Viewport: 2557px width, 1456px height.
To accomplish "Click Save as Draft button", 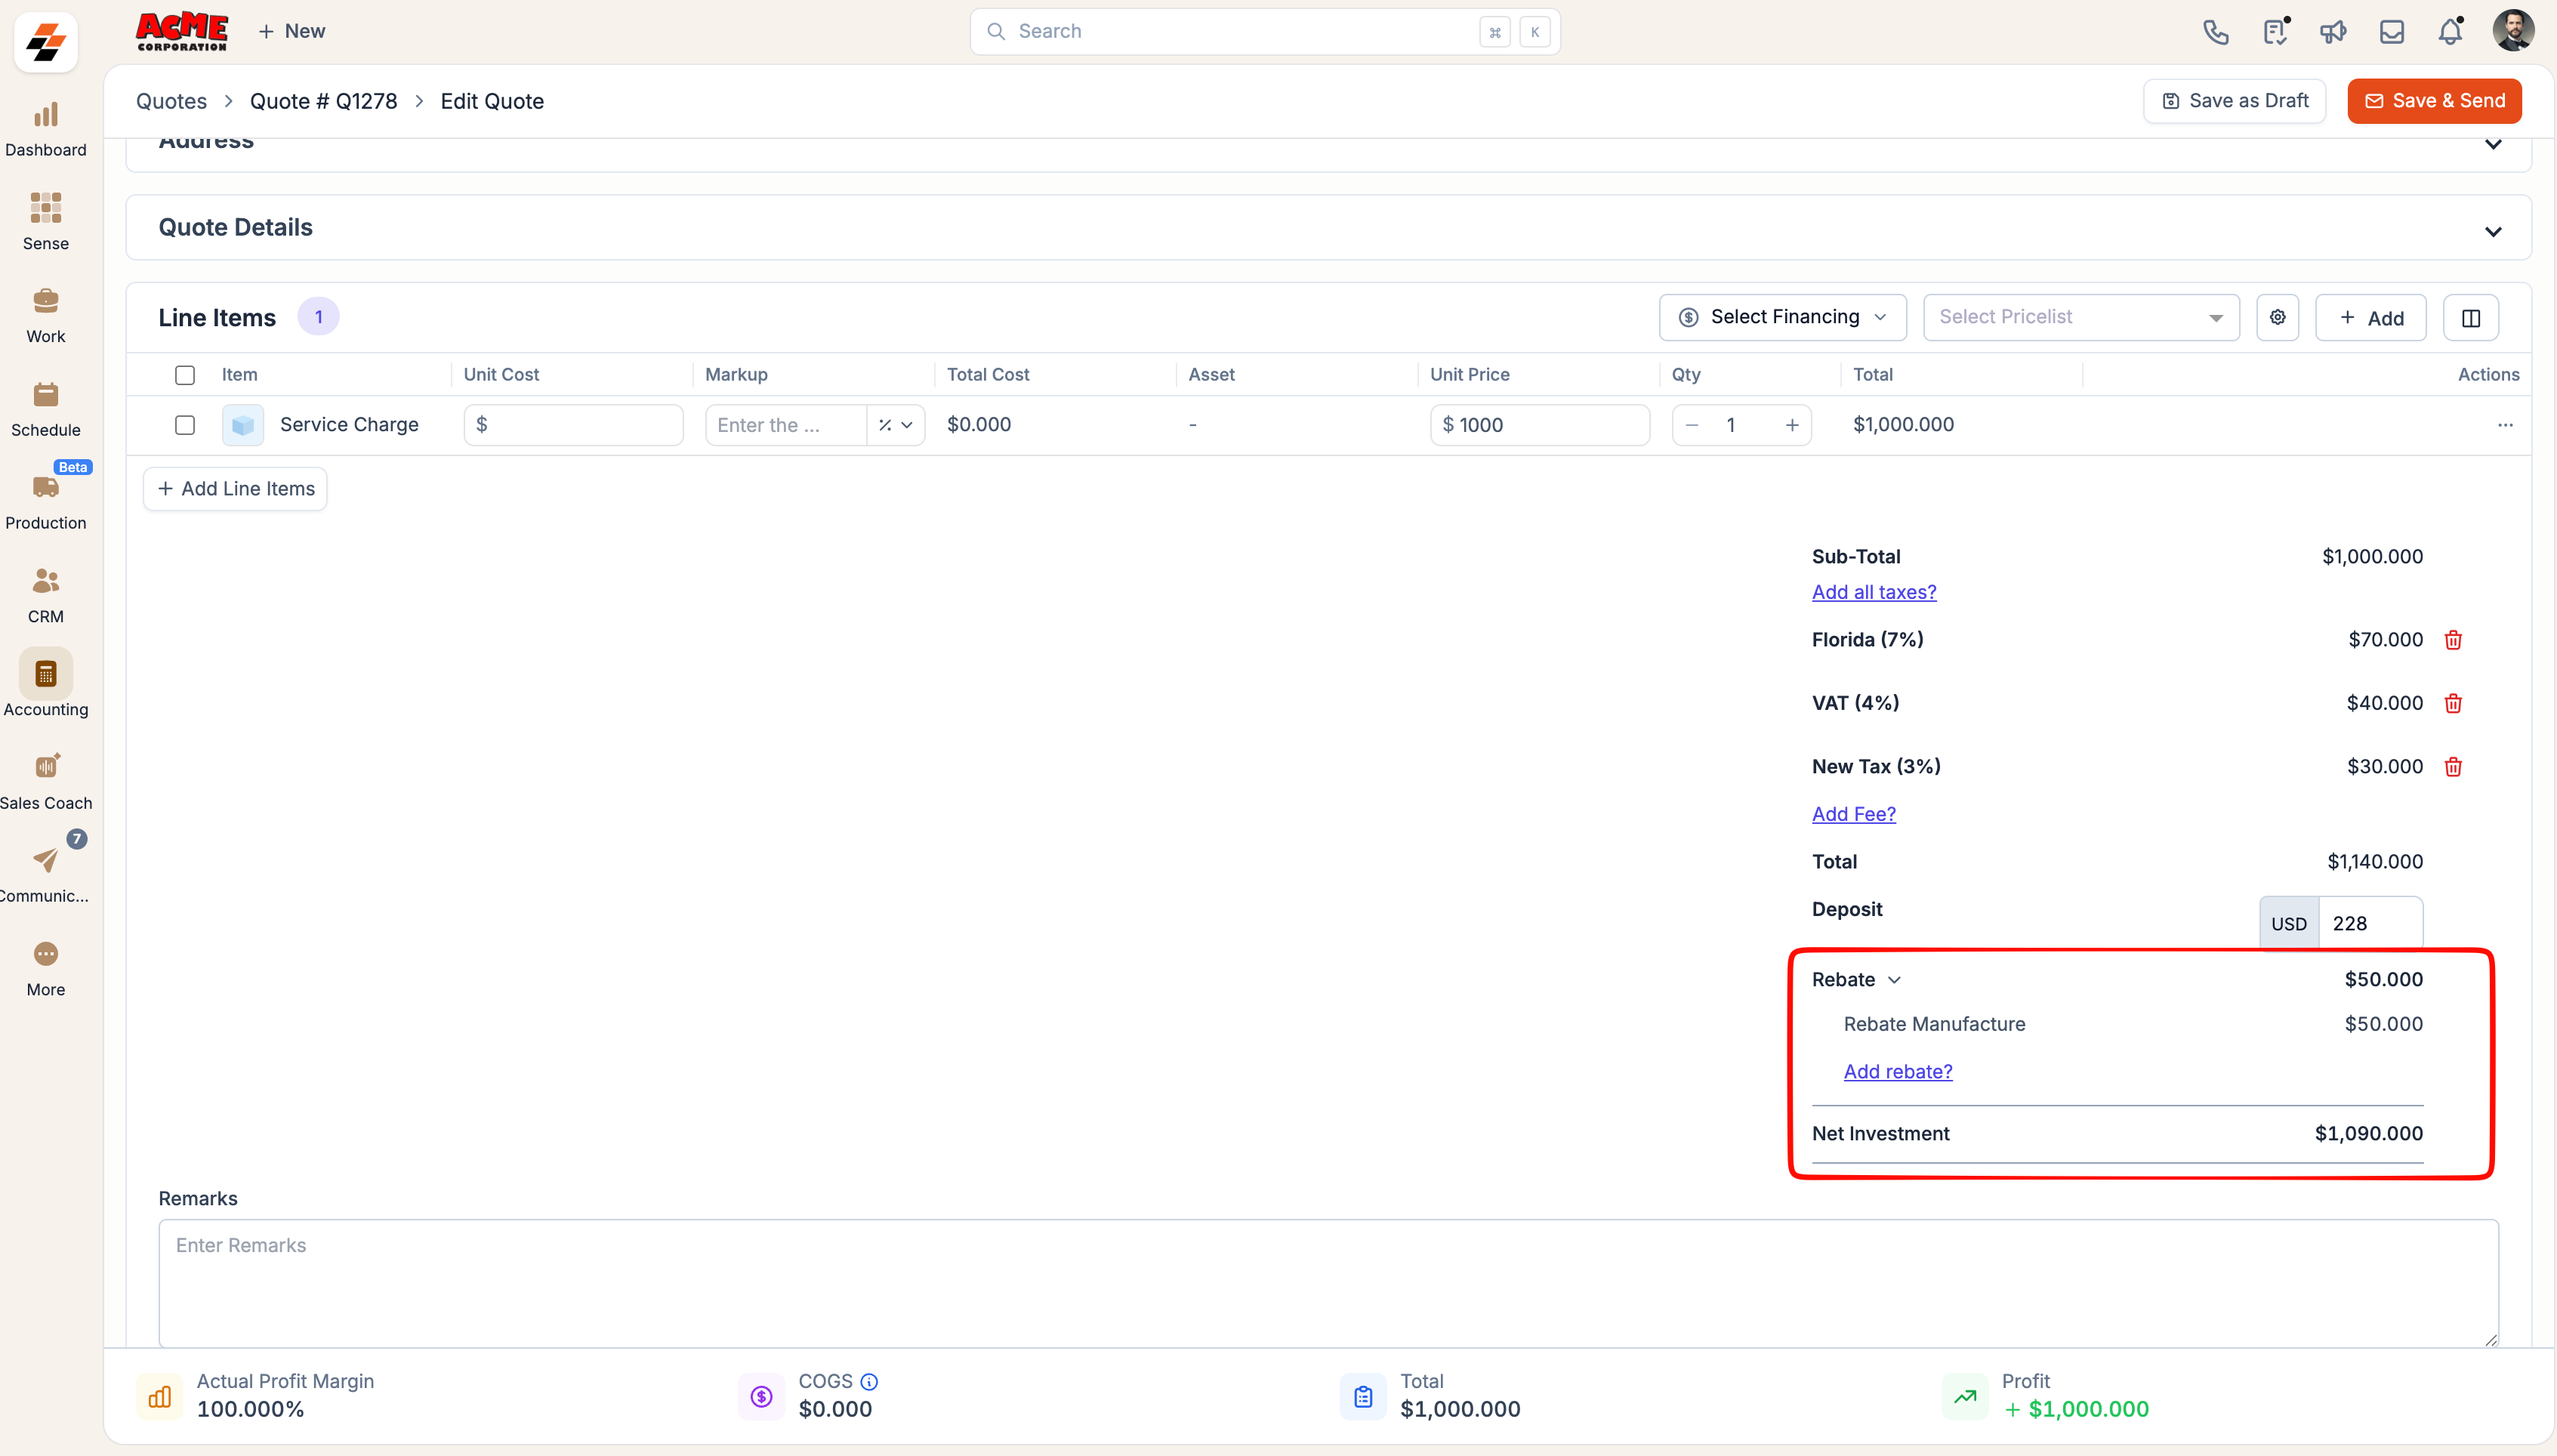I will pos(2234,101).
